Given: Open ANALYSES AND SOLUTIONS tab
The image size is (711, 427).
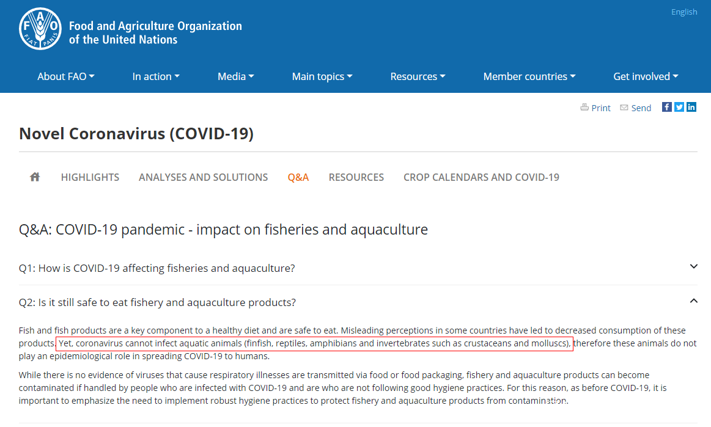Looking at the screenshot, I should click(x=203, y=177).
